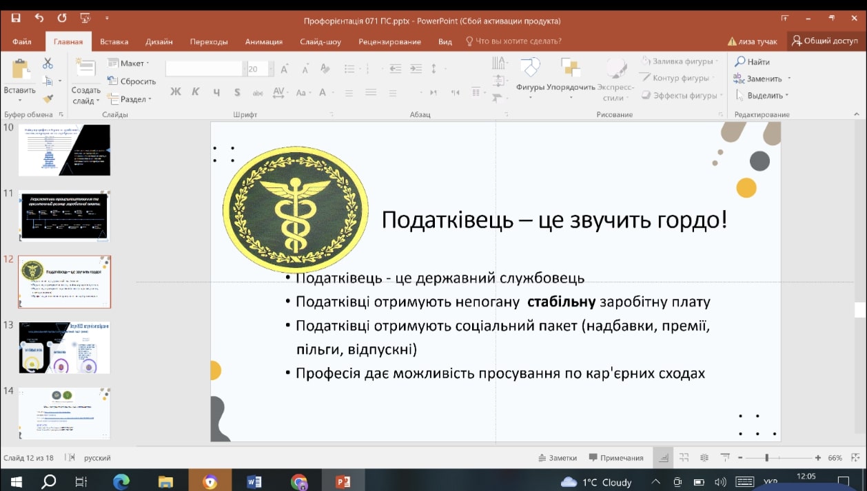Viewport: 867px width, 491px height.
Task: Open Word from the taskbar
Action: click(254, 482)
